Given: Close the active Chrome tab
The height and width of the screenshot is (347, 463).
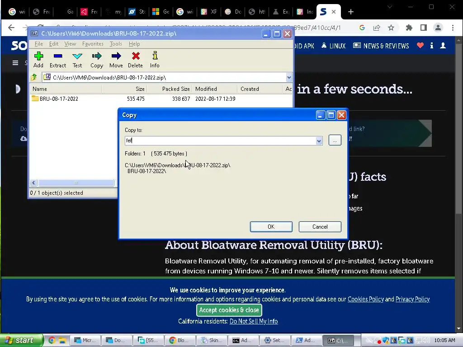Looking at the screenshot, I should point(334,12).
